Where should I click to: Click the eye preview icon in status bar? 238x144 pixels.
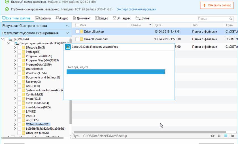(x=212, y=136)
